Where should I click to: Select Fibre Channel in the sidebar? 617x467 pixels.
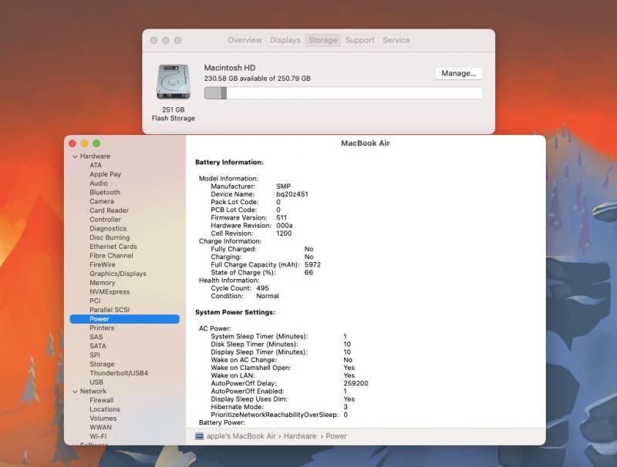(x=111, y=256)
